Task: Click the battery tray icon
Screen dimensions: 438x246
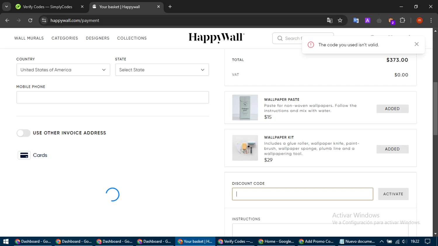Action: [389, 241]
